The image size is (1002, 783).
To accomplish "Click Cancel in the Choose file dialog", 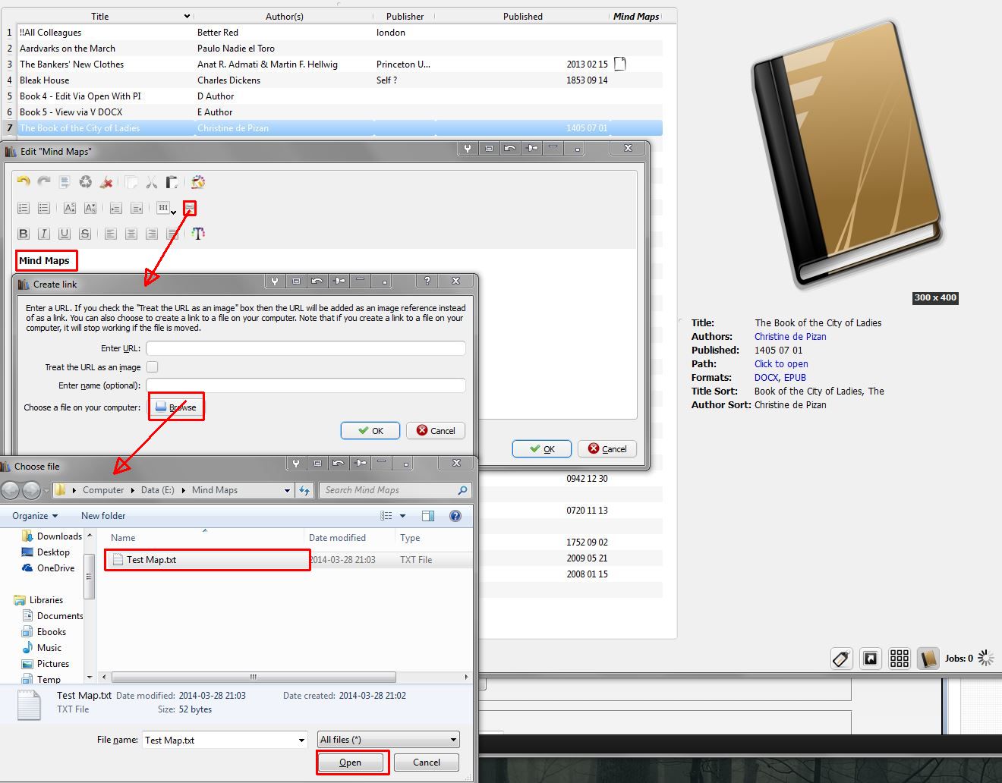I will point(427,763).
